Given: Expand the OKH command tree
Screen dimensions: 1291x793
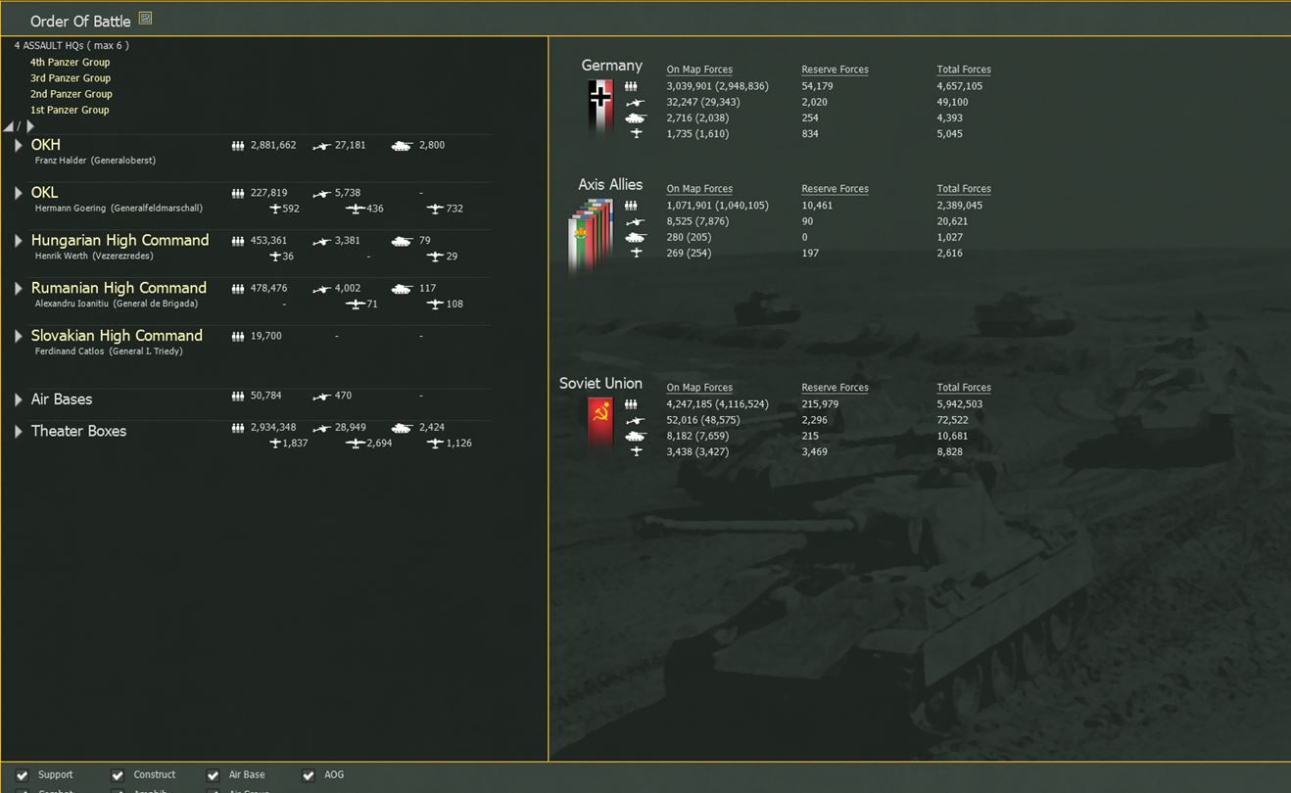Looking at the screenshot, I should [x=18, y=146].
